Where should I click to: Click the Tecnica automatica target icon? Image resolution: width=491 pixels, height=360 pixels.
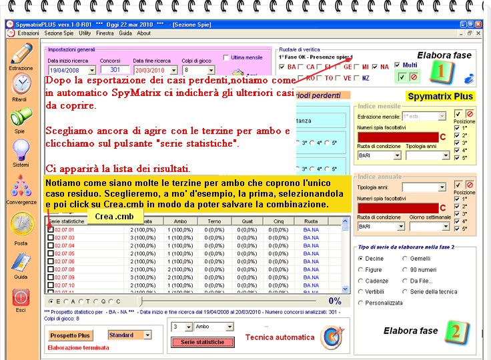332,337
